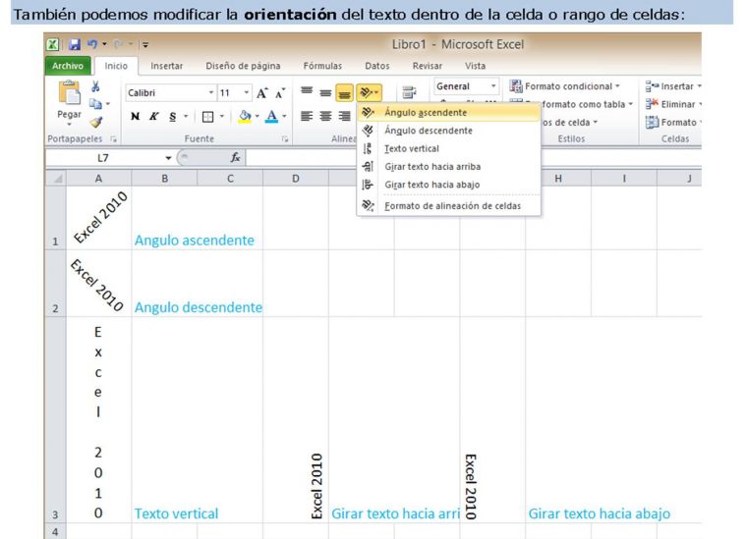Choose Girar texto hacia abajo

pyautogui.click(x=449, y=185)
